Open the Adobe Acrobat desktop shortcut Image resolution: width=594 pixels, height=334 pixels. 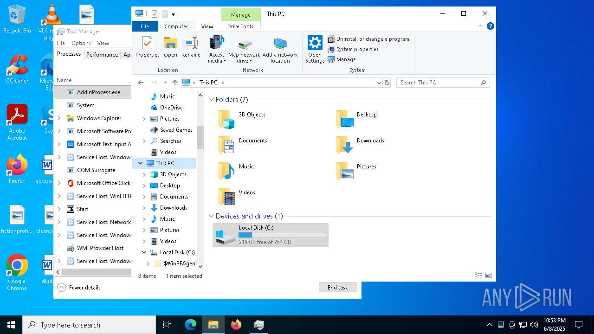tap(17, 122)
